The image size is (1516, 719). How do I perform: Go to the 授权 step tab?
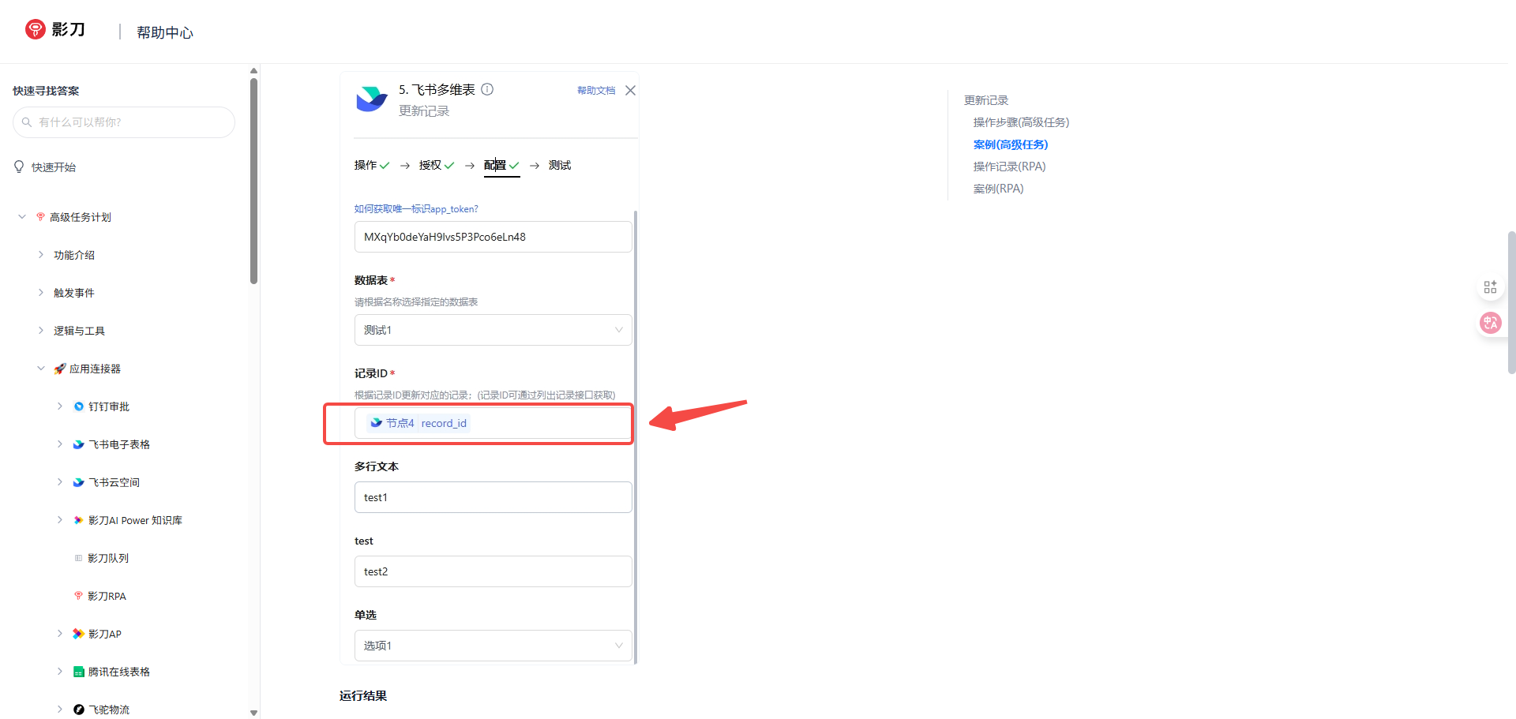click(430, 165)
